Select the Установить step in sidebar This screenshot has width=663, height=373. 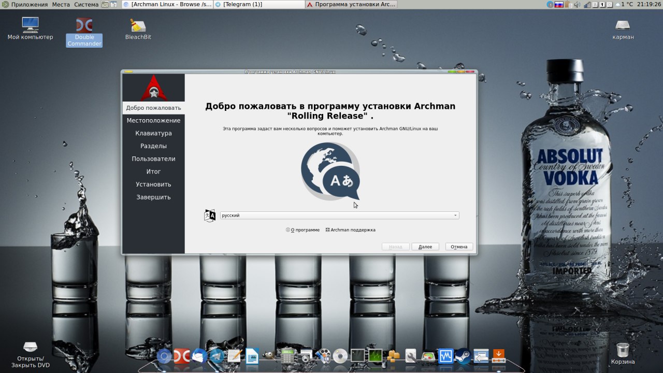pos(153,184)
